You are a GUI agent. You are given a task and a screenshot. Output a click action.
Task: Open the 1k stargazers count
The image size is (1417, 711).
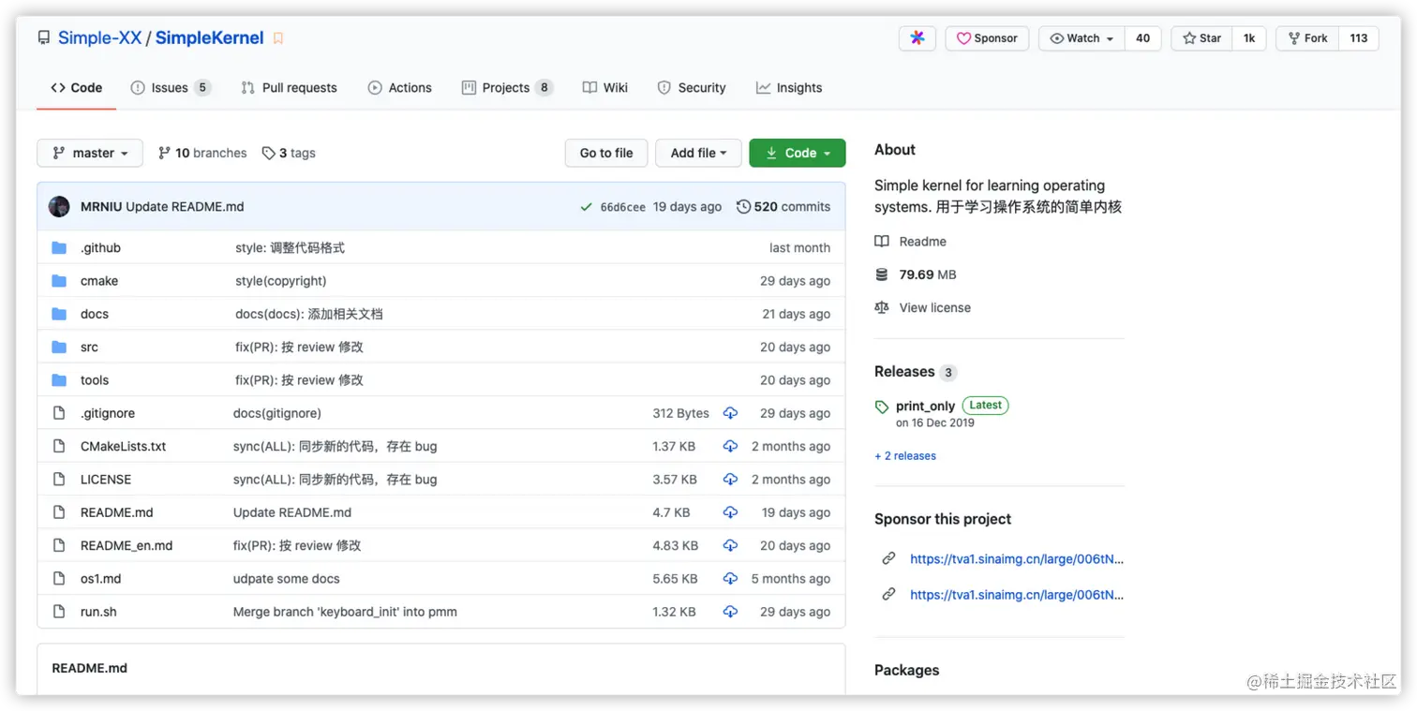[1249, 38]
